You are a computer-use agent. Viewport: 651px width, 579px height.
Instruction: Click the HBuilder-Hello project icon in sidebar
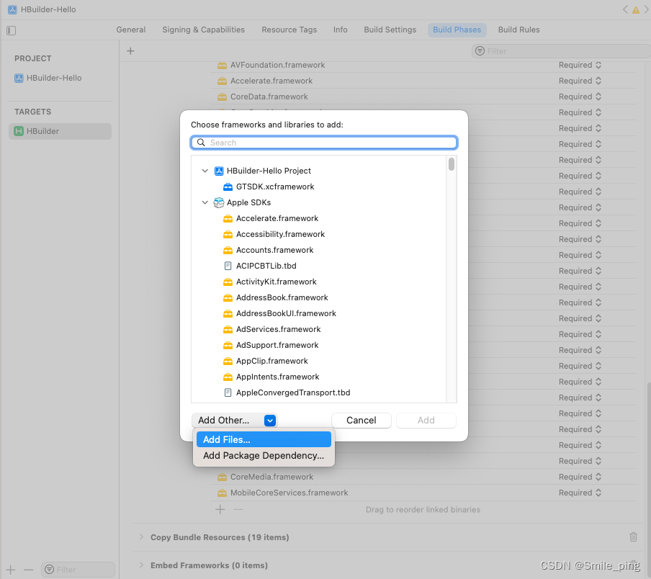click(x=19, y=78)
